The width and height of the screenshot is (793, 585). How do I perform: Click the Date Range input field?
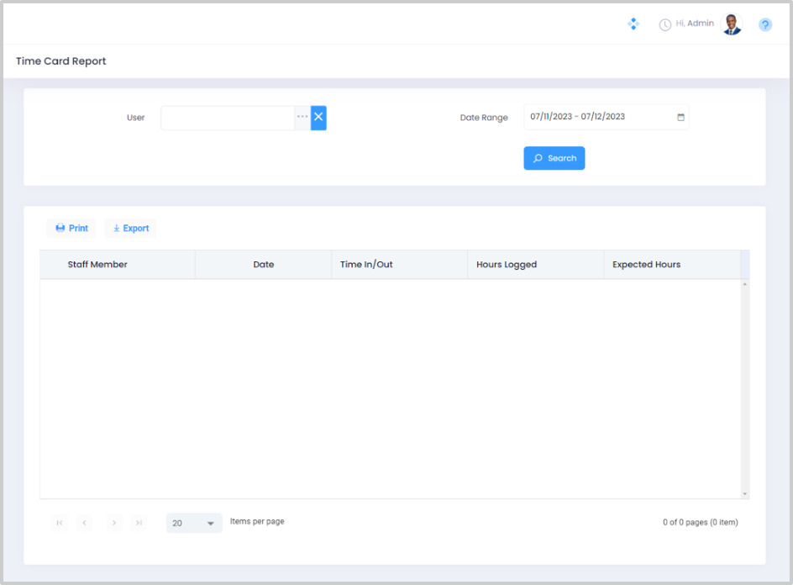(x=598, y=117)
